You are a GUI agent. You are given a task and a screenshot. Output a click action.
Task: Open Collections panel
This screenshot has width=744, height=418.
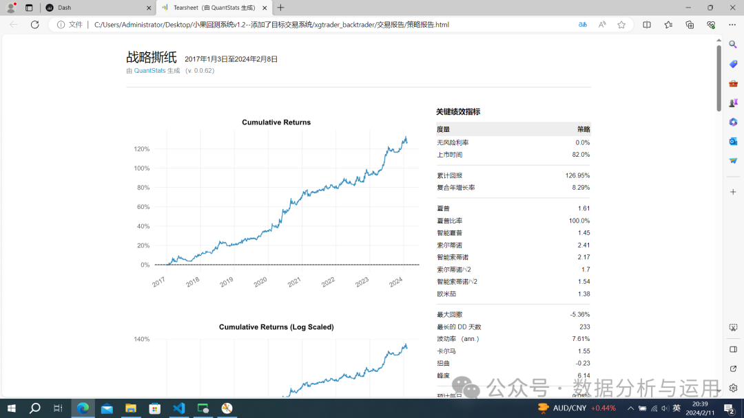click(690, 25)
